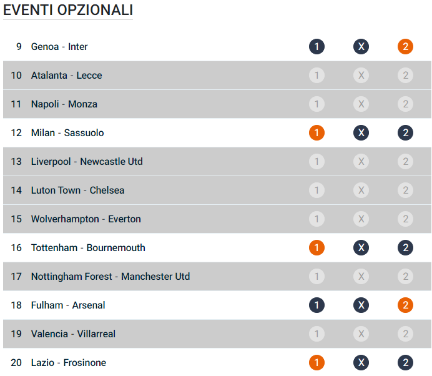Pick draw X for Tottenham - Bournemouth

[361, 248]
